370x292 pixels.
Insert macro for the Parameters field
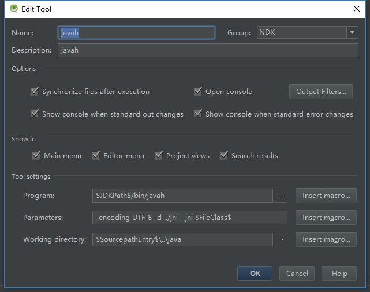[326, 218]
